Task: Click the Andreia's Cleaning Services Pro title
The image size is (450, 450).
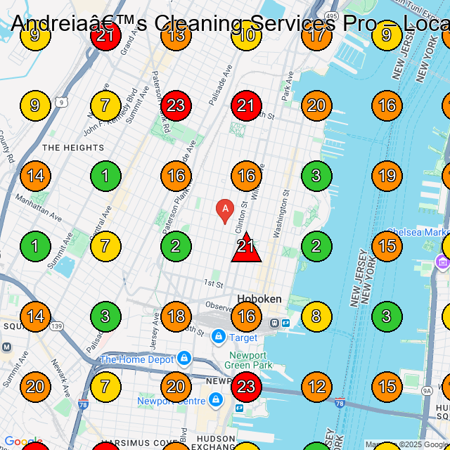Action: (x=230, y=23)
